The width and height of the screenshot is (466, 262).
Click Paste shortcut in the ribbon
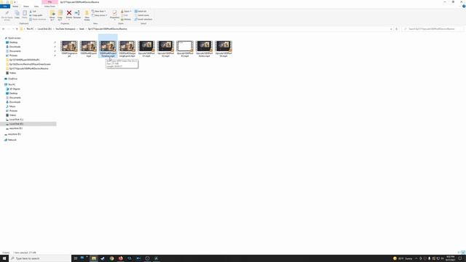(x=38, y=20)
